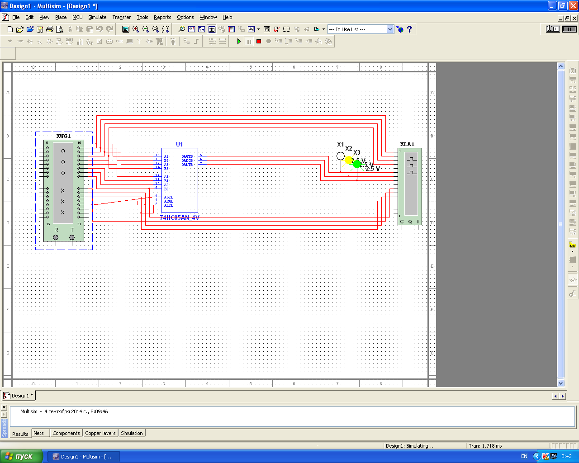Screen dimensions: 579x463
Task: Click the Tran: 1.718 ms status readout
Action: point(485,446)
